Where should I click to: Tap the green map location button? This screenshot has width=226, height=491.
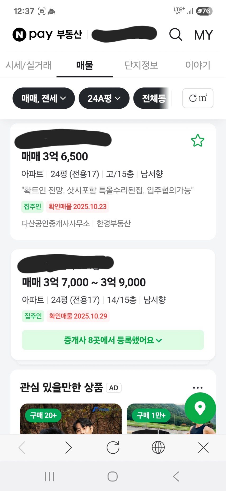[200, 408]
